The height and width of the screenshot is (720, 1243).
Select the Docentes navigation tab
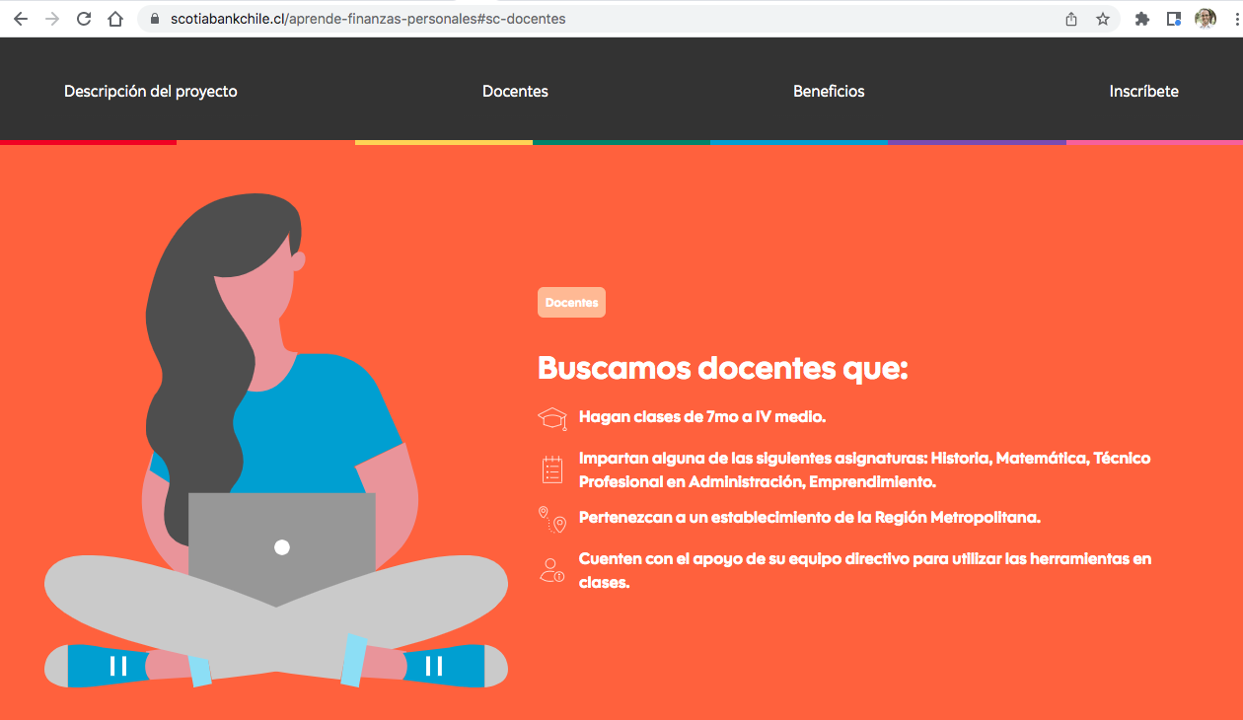click(x=515, y=91)
